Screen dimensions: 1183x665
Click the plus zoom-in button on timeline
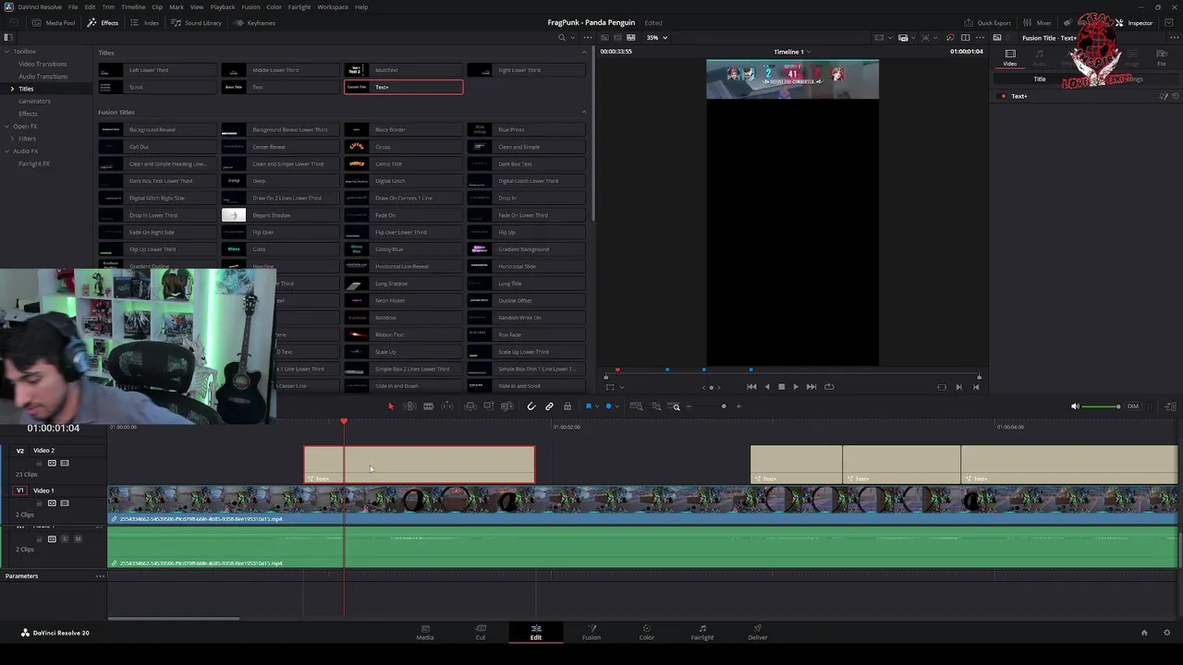[x=738, y=406]
